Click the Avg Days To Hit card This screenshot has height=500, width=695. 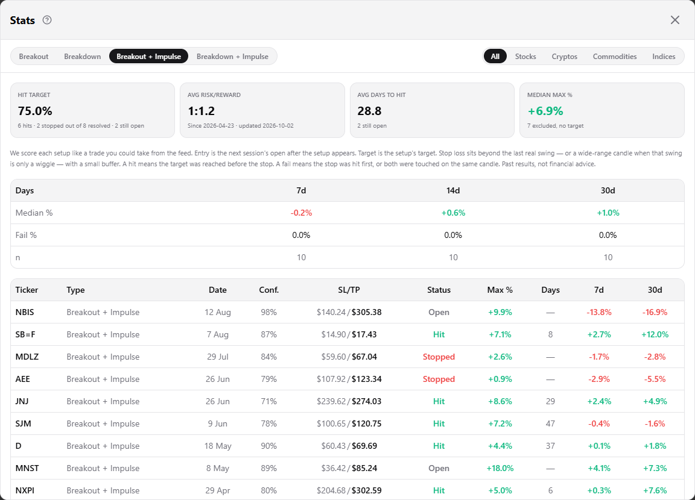[432, 110]
